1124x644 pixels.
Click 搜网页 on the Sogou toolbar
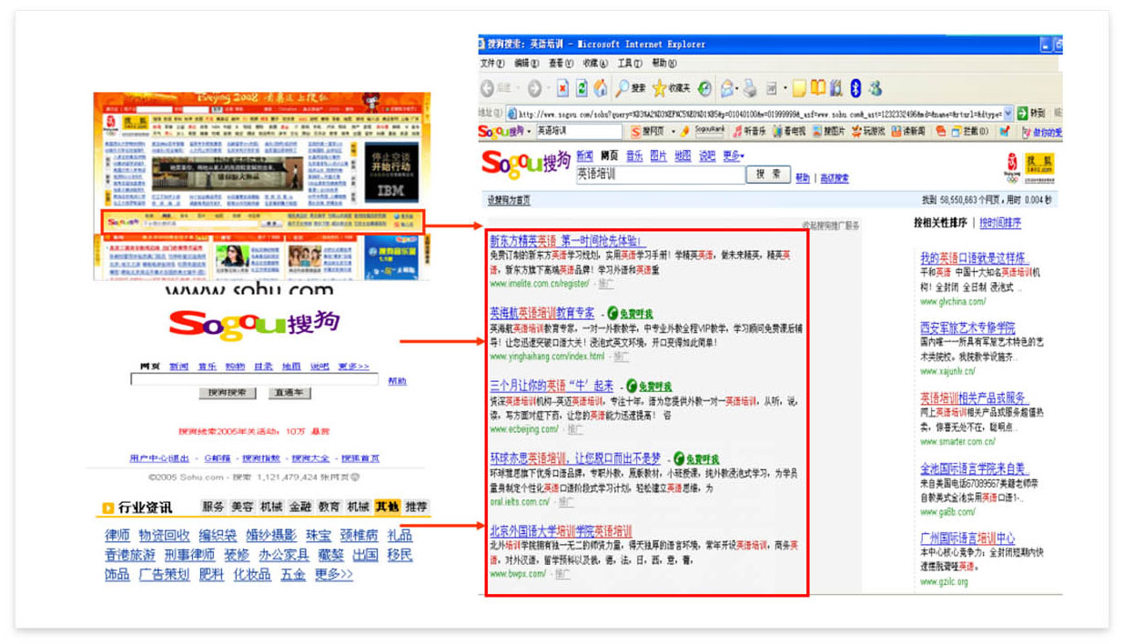(647, 132)
